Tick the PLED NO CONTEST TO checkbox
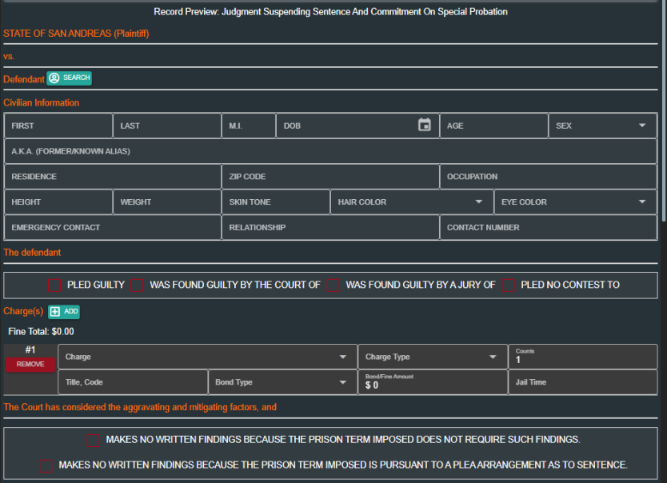 pyautogui.click(x=509, y=285)
